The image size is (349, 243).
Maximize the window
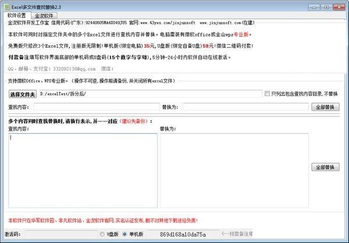point(326,7)
